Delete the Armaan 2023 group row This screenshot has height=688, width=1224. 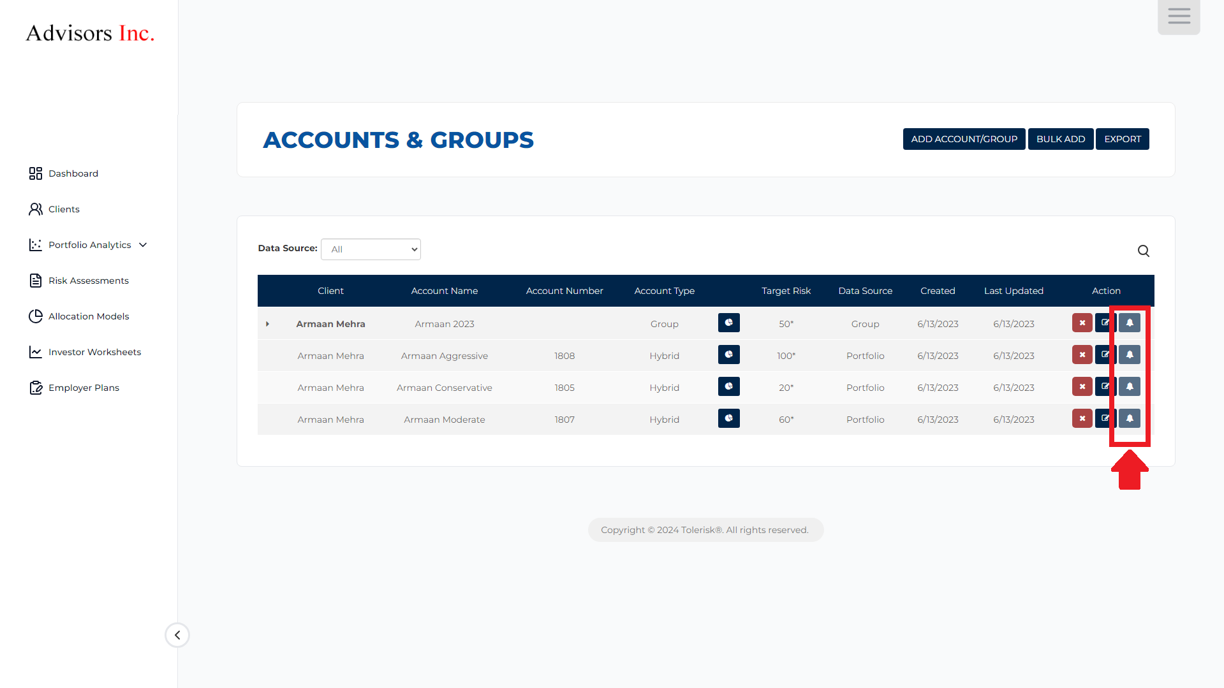pyautogui.click(x=1082, y=323)
